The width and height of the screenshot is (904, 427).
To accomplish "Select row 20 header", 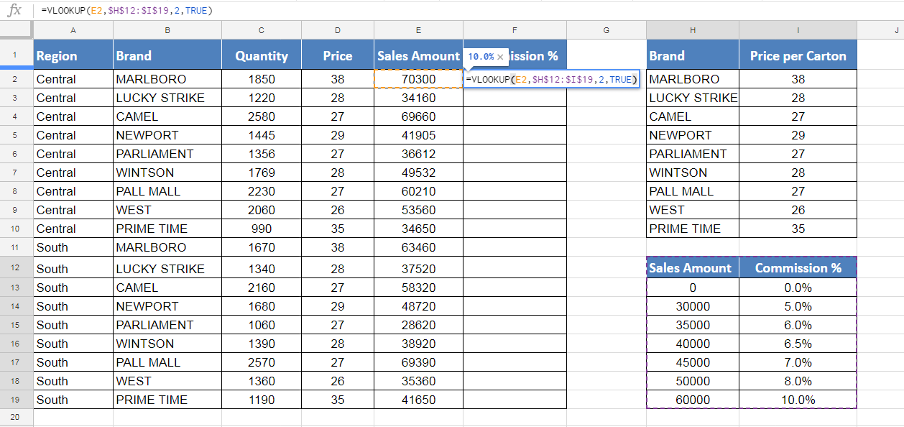I will [17, 417].
